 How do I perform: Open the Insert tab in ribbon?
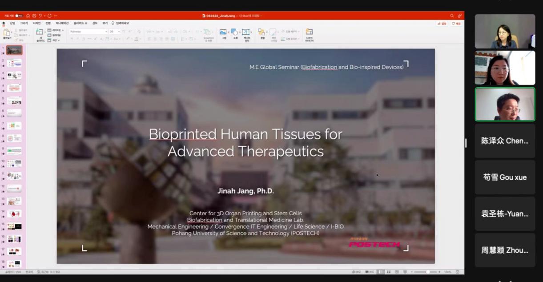pyautogui.click(x=12, y=23)
